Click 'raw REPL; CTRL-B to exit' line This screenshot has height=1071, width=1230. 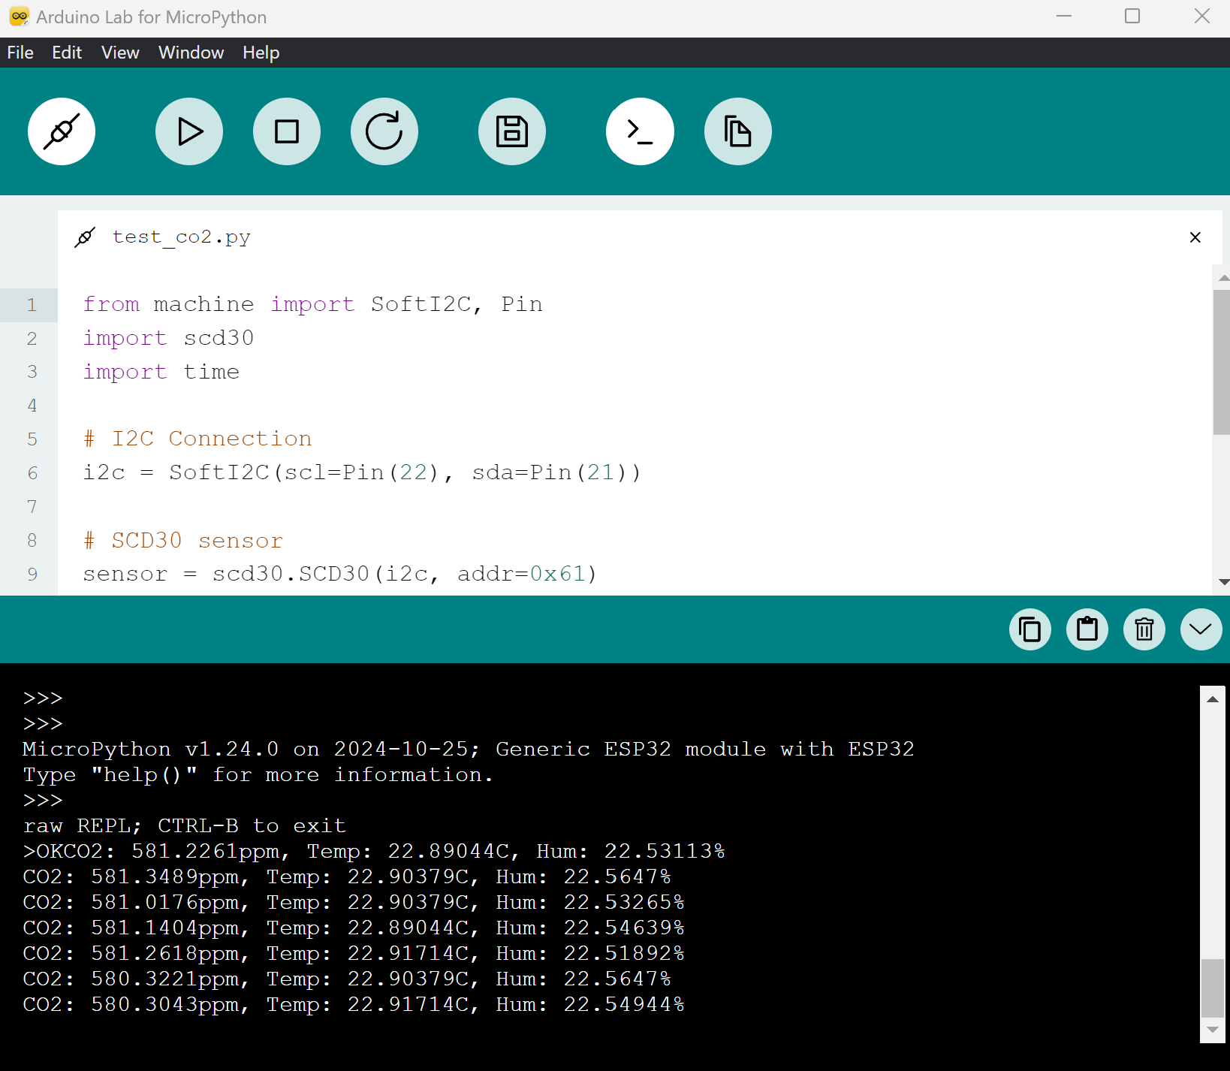pyautogui.click(x=185, y=825)
